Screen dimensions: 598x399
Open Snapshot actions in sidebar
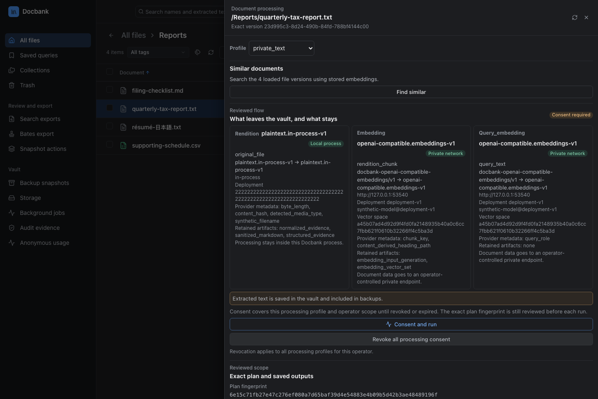tap(48, 149)
